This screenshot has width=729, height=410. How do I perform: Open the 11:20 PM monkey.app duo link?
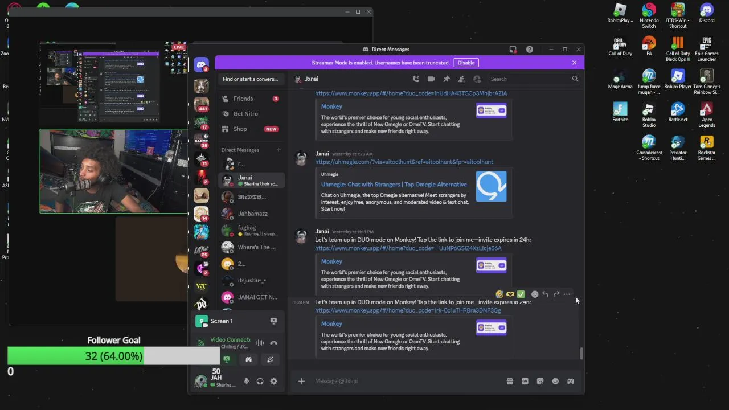[408, 311]
